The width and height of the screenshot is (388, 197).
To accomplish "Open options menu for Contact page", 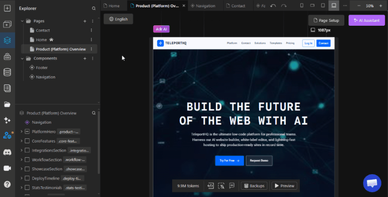I will pyautogui.click(x=91, y=30).
